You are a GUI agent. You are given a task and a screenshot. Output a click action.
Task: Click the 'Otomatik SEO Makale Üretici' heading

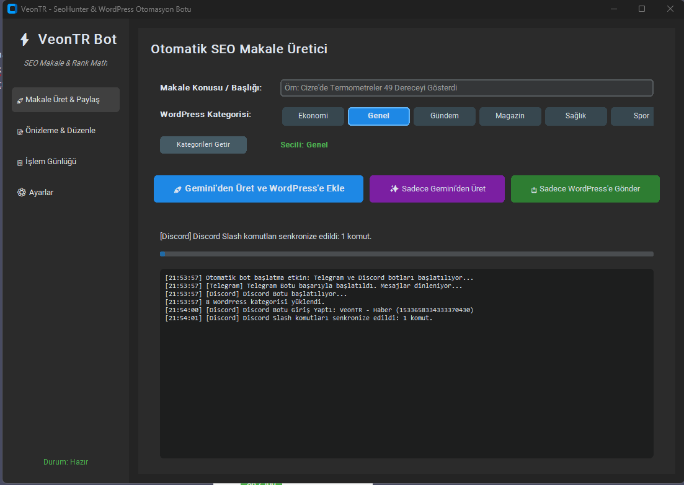(x=239, y=49)
